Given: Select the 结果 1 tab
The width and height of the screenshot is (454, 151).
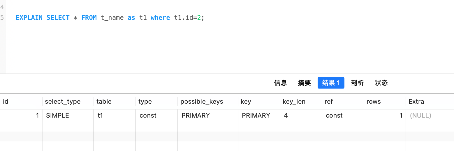Looking at the screenshot, I should coord(331,83).
